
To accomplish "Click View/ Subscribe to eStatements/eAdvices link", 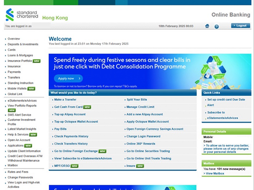I will 83,158.
